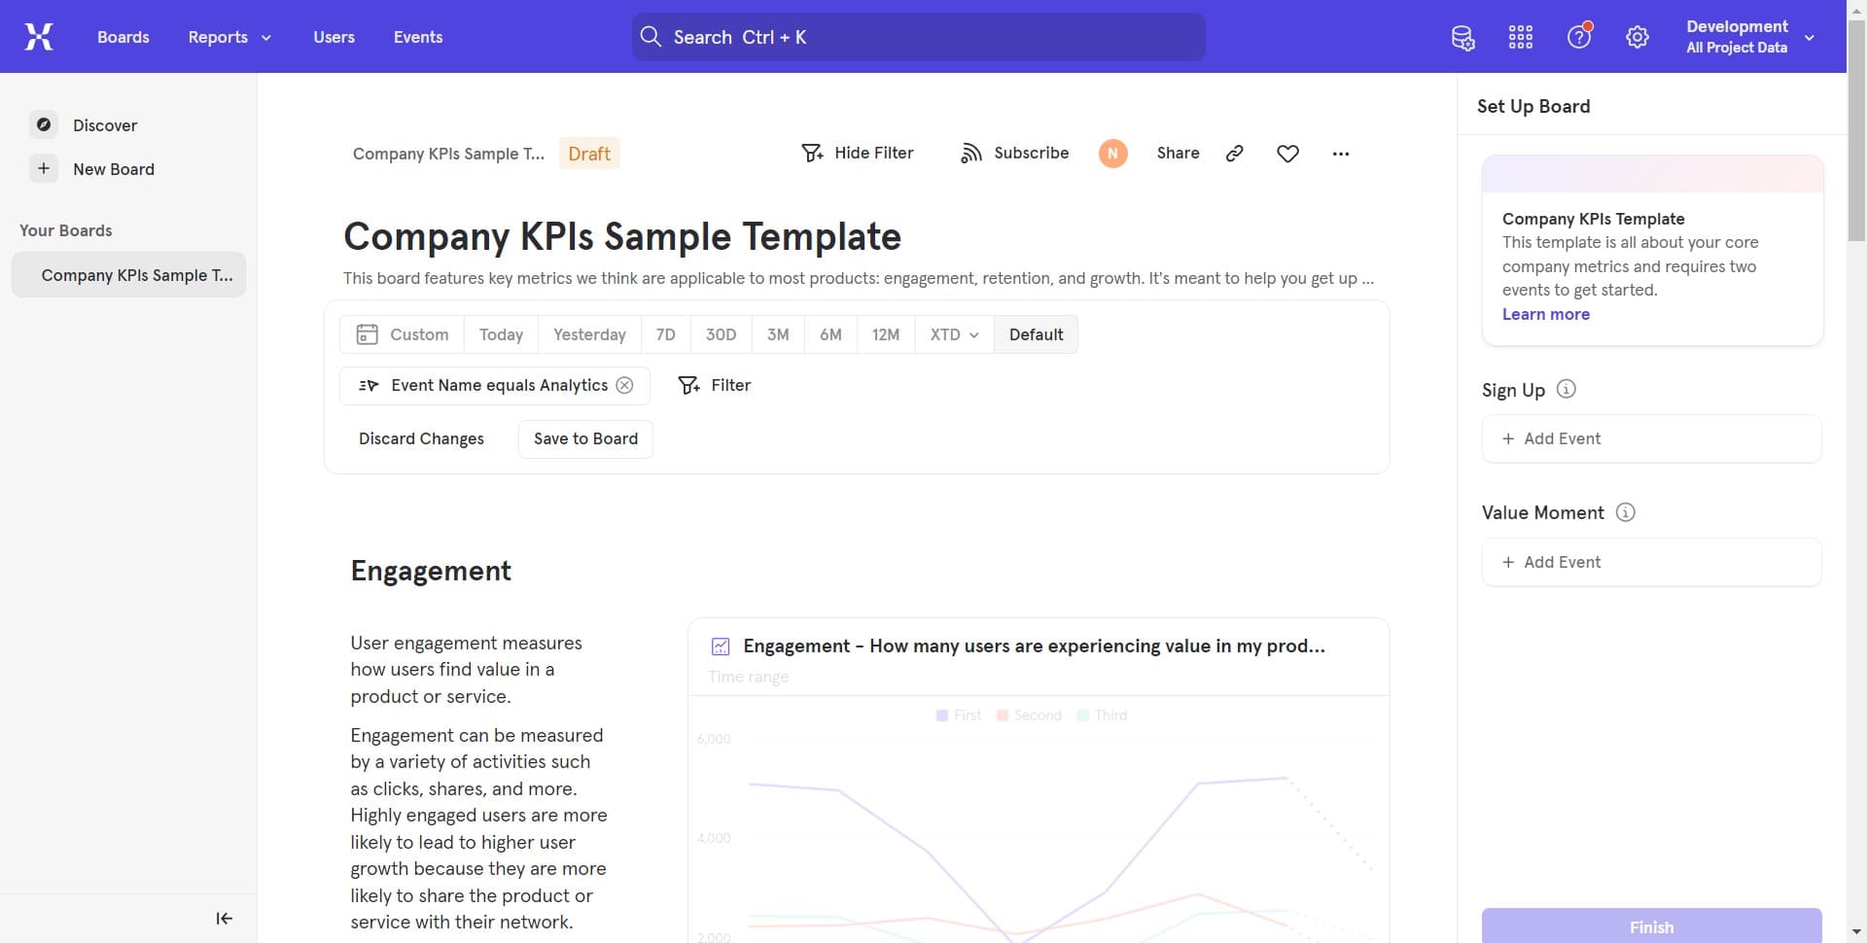Expand the Development project switcher
1867x943 pixels.
pos(1749,37)
